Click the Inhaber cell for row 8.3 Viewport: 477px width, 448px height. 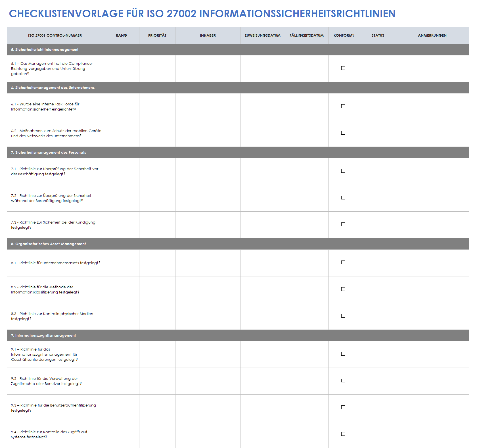click(x=208, y=316)
